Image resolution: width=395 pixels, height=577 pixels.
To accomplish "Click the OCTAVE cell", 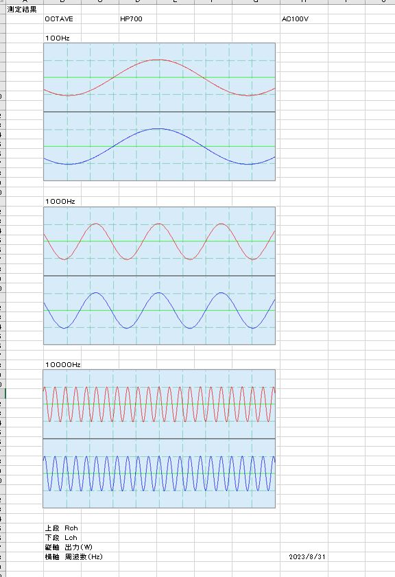I will [x=62, y=19].
